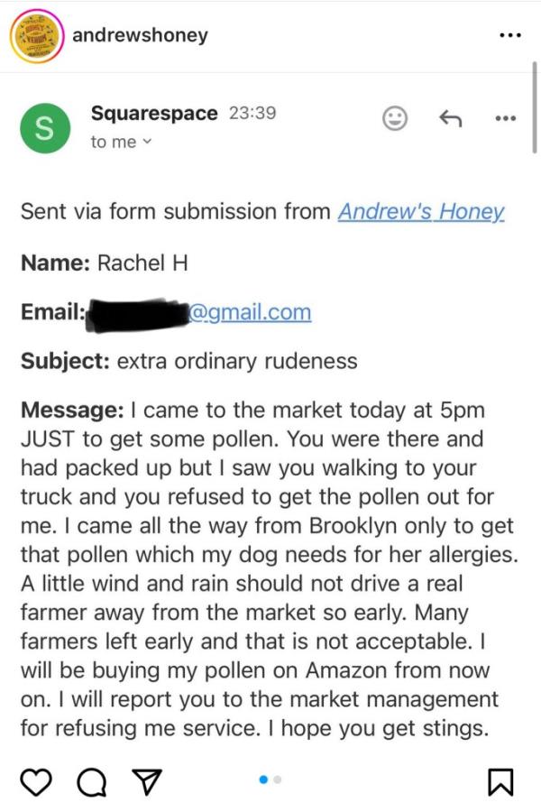
Task: Click the Squarespace sender name
Action: point(154,113)
